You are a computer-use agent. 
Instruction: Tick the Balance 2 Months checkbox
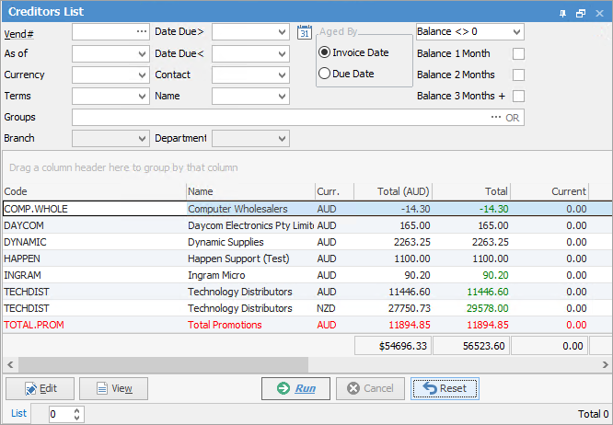tap(518, 75)
